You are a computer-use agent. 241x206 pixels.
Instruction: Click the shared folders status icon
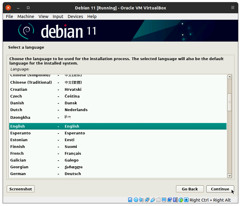pyautogui.click(x=158, y=200)
